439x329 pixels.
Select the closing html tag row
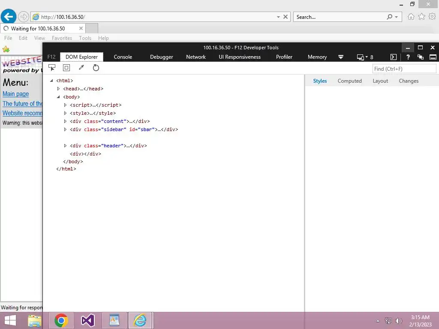pos(66,169)
